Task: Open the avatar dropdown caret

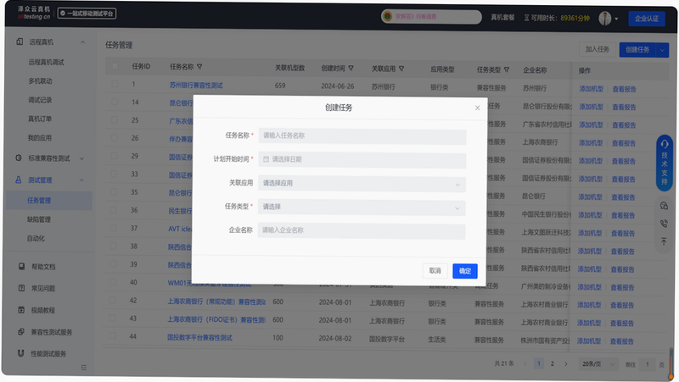Action: point(616,19)
